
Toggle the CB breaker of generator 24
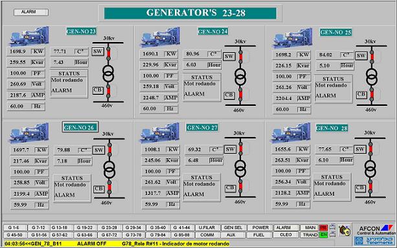[x=229, y=95]
